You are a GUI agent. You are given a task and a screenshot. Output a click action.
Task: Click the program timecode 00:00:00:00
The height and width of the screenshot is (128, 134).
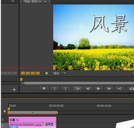click(x=30, y=73)
